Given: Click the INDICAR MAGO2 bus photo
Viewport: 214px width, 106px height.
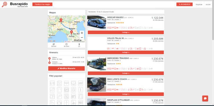Looking at the screenshot, I should (97, 23).
